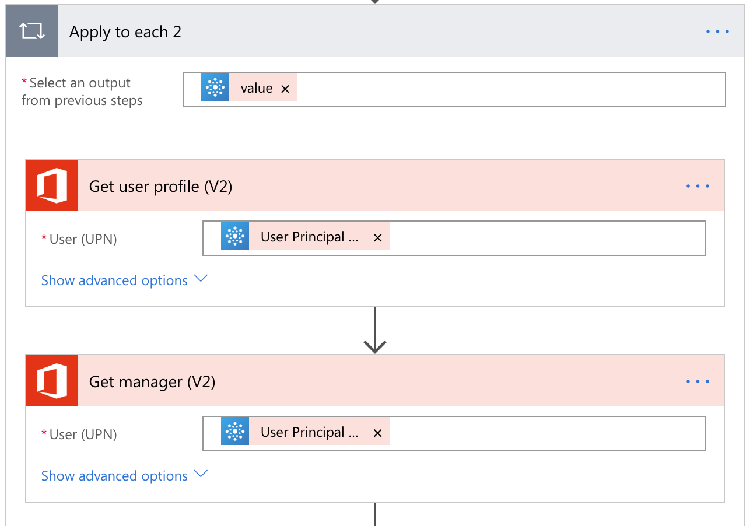This screenshot has height=526, width=750.
Task: Click the token icon in Get user profile UPN
Action: pyautogui.click(x=235, y=236)
